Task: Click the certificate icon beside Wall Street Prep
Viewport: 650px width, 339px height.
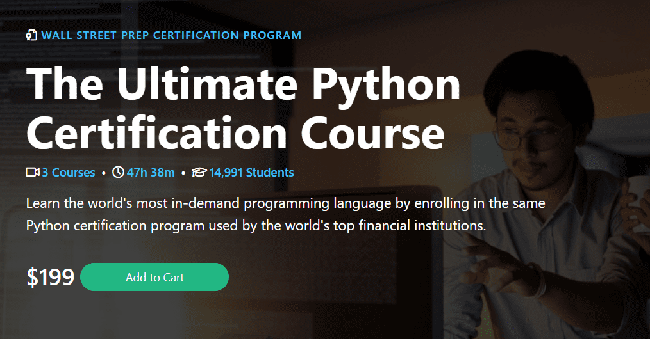Action: tap(31, 36)
